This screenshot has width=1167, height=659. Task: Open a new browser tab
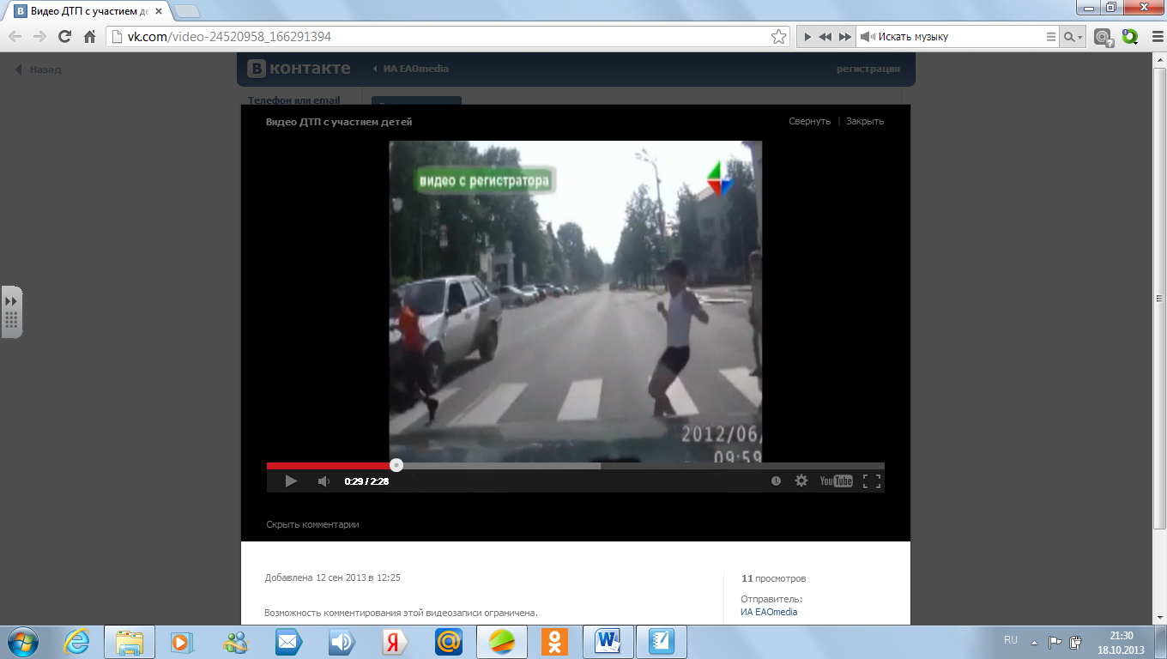point(187,11)
